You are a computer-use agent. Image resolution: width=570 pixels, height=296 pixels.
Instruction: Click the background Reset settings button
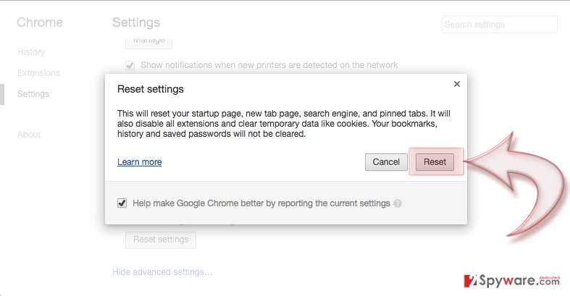(161, 240)
